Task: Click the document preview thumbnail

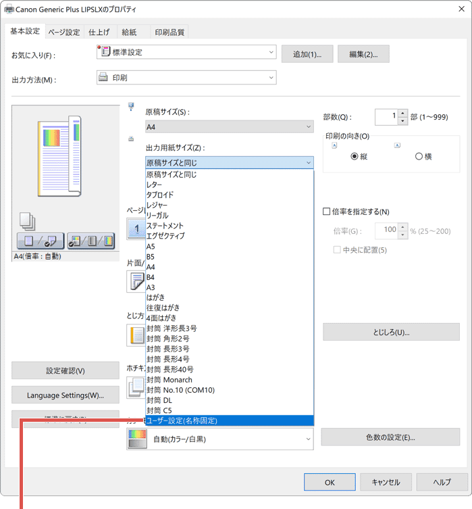Action: point(60,156)
